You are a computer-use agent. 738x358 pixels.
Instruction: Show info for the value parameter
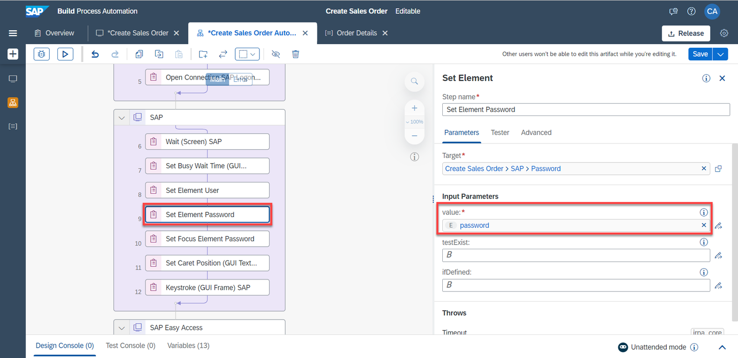tap(704, 212)
